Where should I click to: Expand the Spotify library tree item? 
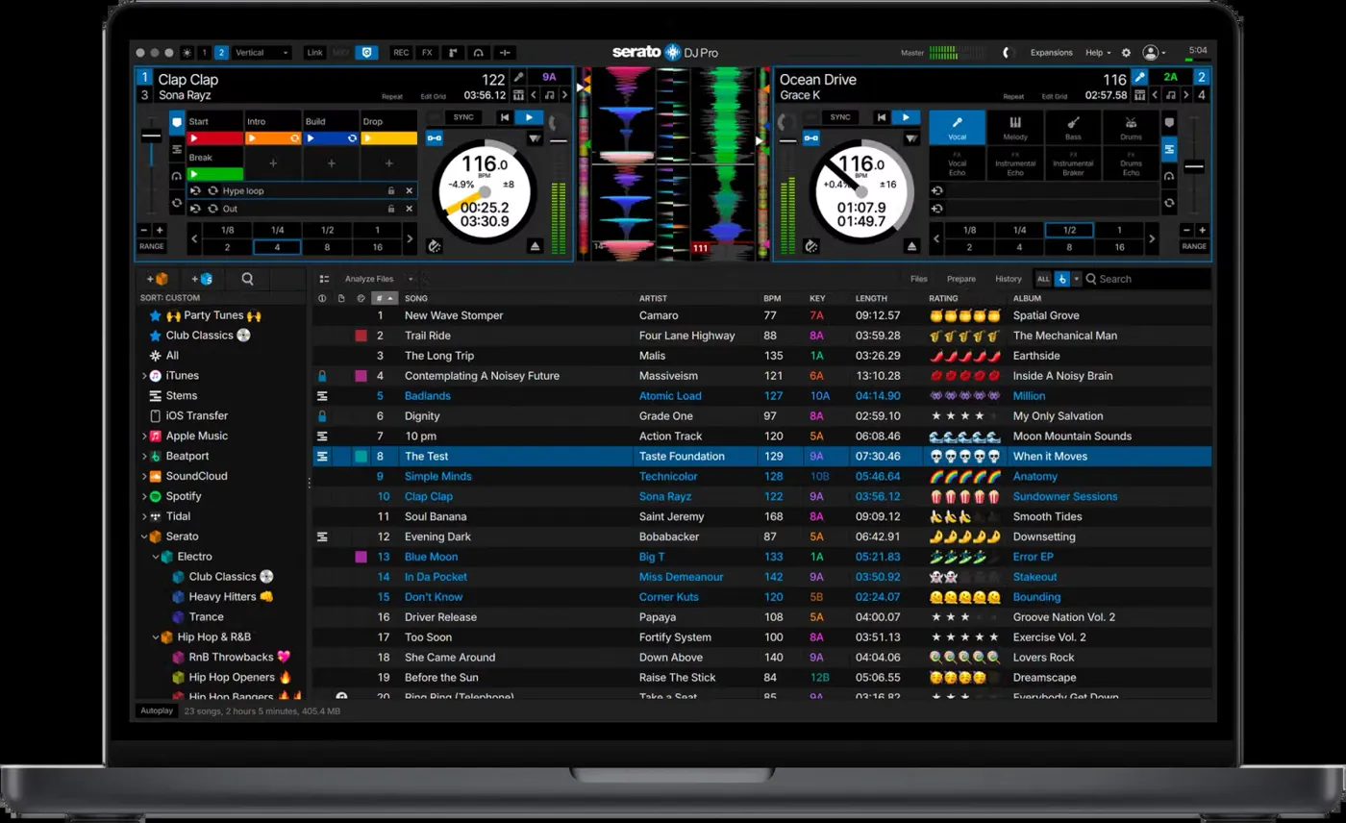[x=144, y=497]
